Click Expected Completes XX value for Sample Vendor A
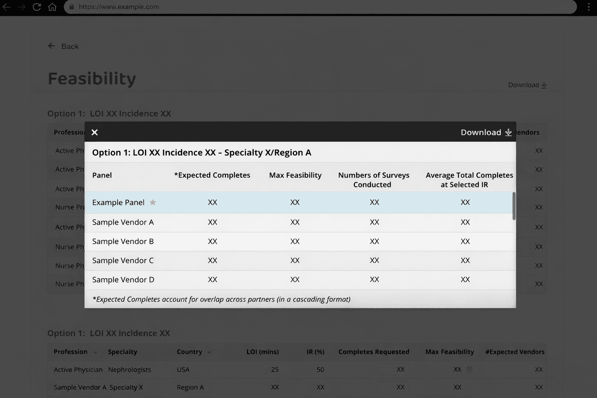The width and height of the screenshot is (597, 398). 212,222
